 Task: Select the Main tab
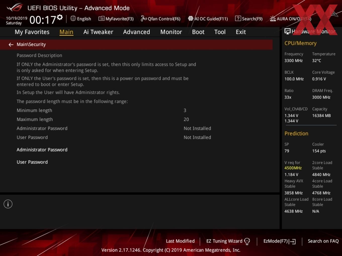pos(66,32)
